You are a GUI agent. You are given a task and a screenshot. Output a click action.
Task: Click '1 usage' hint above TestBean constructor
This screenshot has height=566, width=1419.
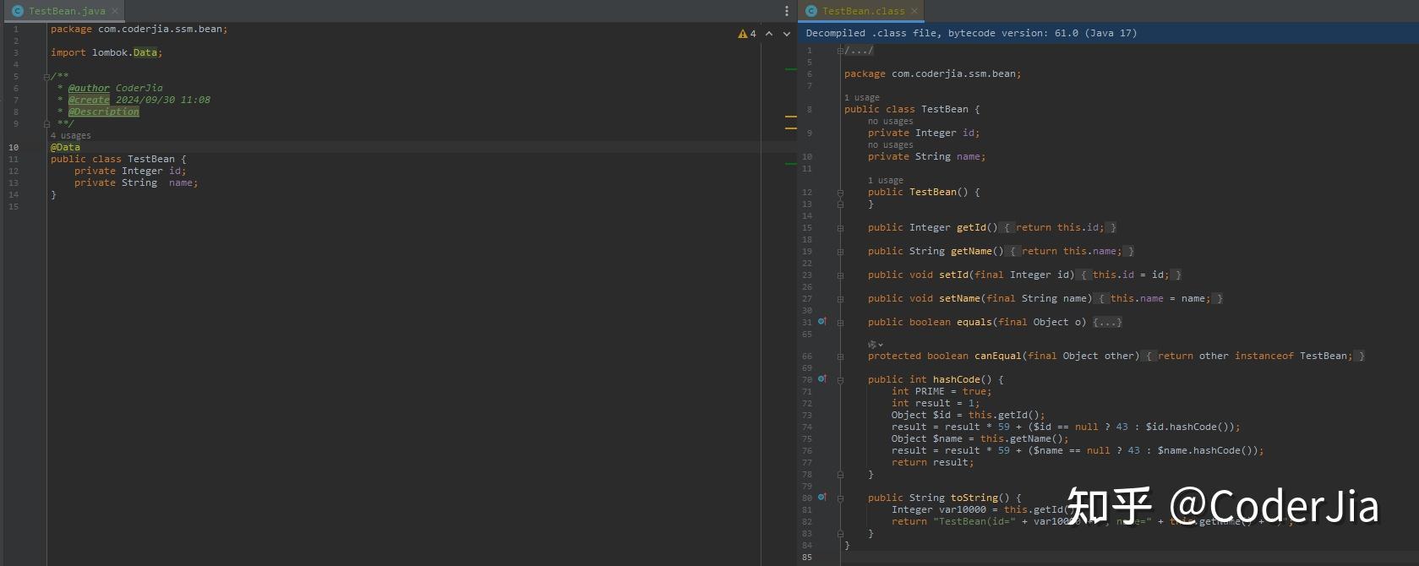[x=885, y=180]
